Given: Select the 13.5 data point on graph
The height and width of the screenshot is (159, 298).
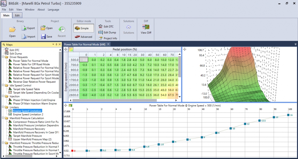Looking at the screenshot, I should [x=259, y=121].
